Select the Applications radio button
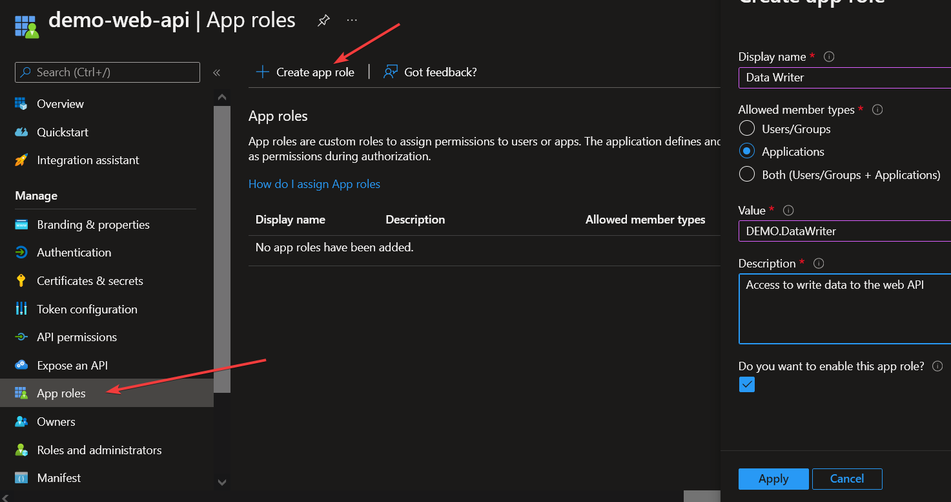The width and height of the screenshot is (951, 502). tap(747, 151)
